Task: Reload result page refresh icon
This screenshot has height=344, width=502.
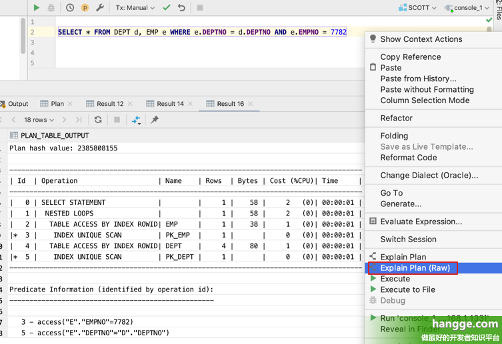Action: pyautogui.click(x=98, y=120)
